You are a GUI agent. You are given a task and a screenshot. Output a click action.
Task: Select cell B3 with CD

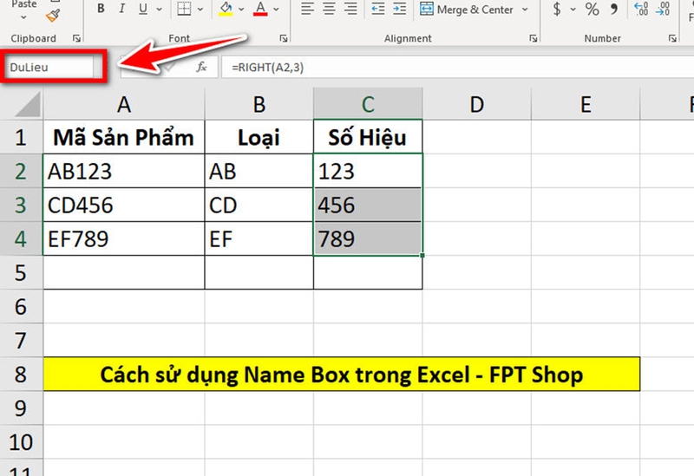click(x=259, y=205)
